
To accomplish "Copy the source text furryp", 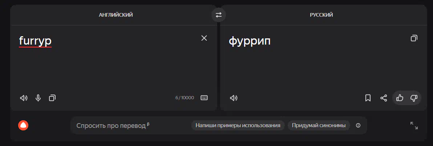I will coord(52,98).
